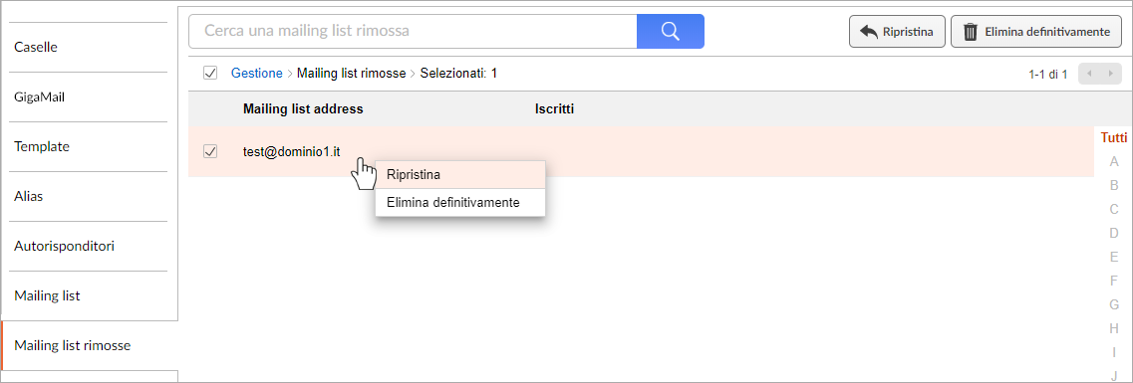Switch to the Mailing list sidebar section
1133x383 pixels.
click(91, 295)
